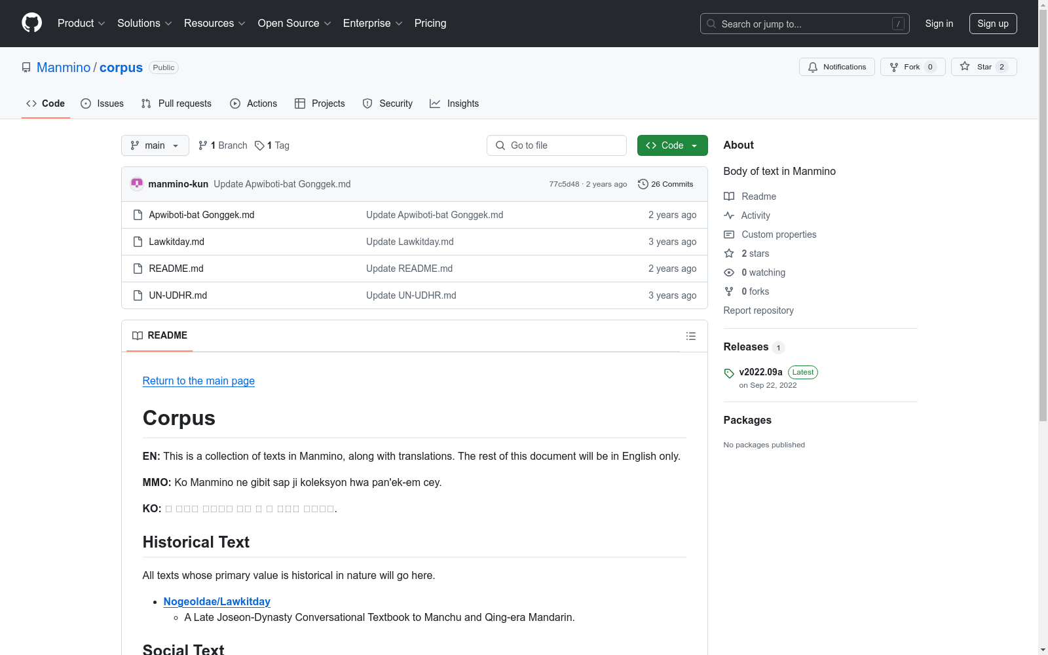Open the Update README.md commit message
The width and height of the screenshot is (1048, 655).
pyautogui.click(x=409, y=269)
